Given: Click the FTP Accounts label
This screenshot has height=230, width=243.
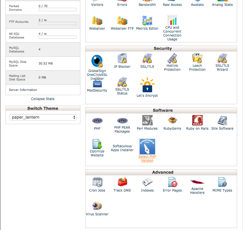Looking at the screenshot, I should [x=19, y=22].
